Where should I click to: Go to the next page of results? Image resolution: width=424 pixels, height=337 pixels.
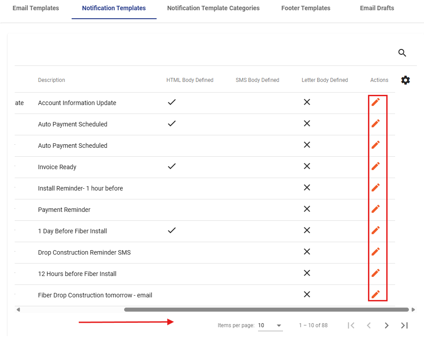(x=387, y=325)
